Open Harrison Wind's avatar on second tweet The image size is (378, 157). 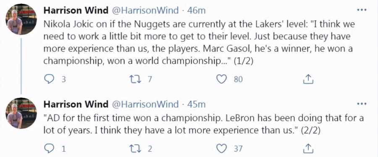21,113
